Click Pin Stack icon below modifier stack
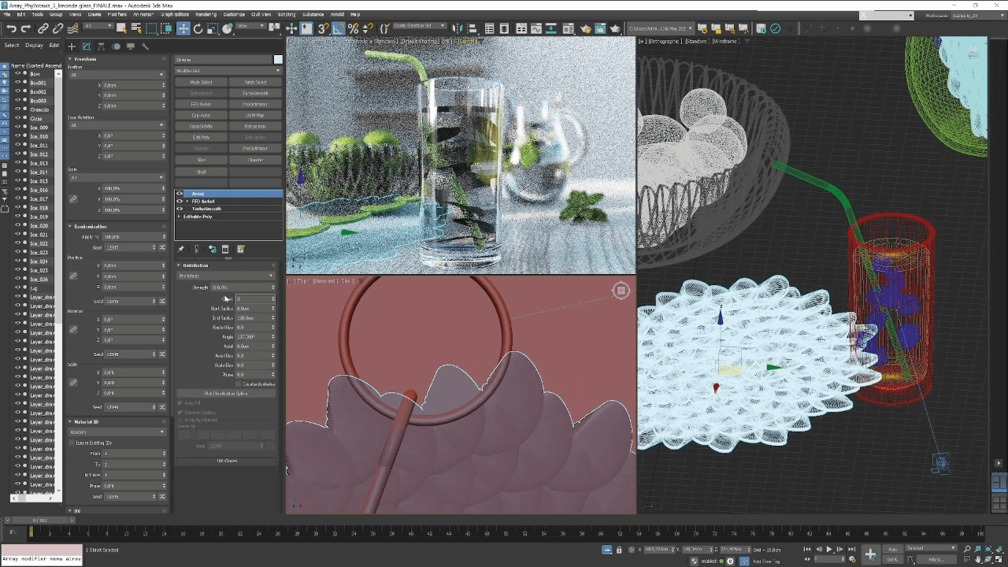The height and width of the screenshot is (567, 1008). [180, 249]
